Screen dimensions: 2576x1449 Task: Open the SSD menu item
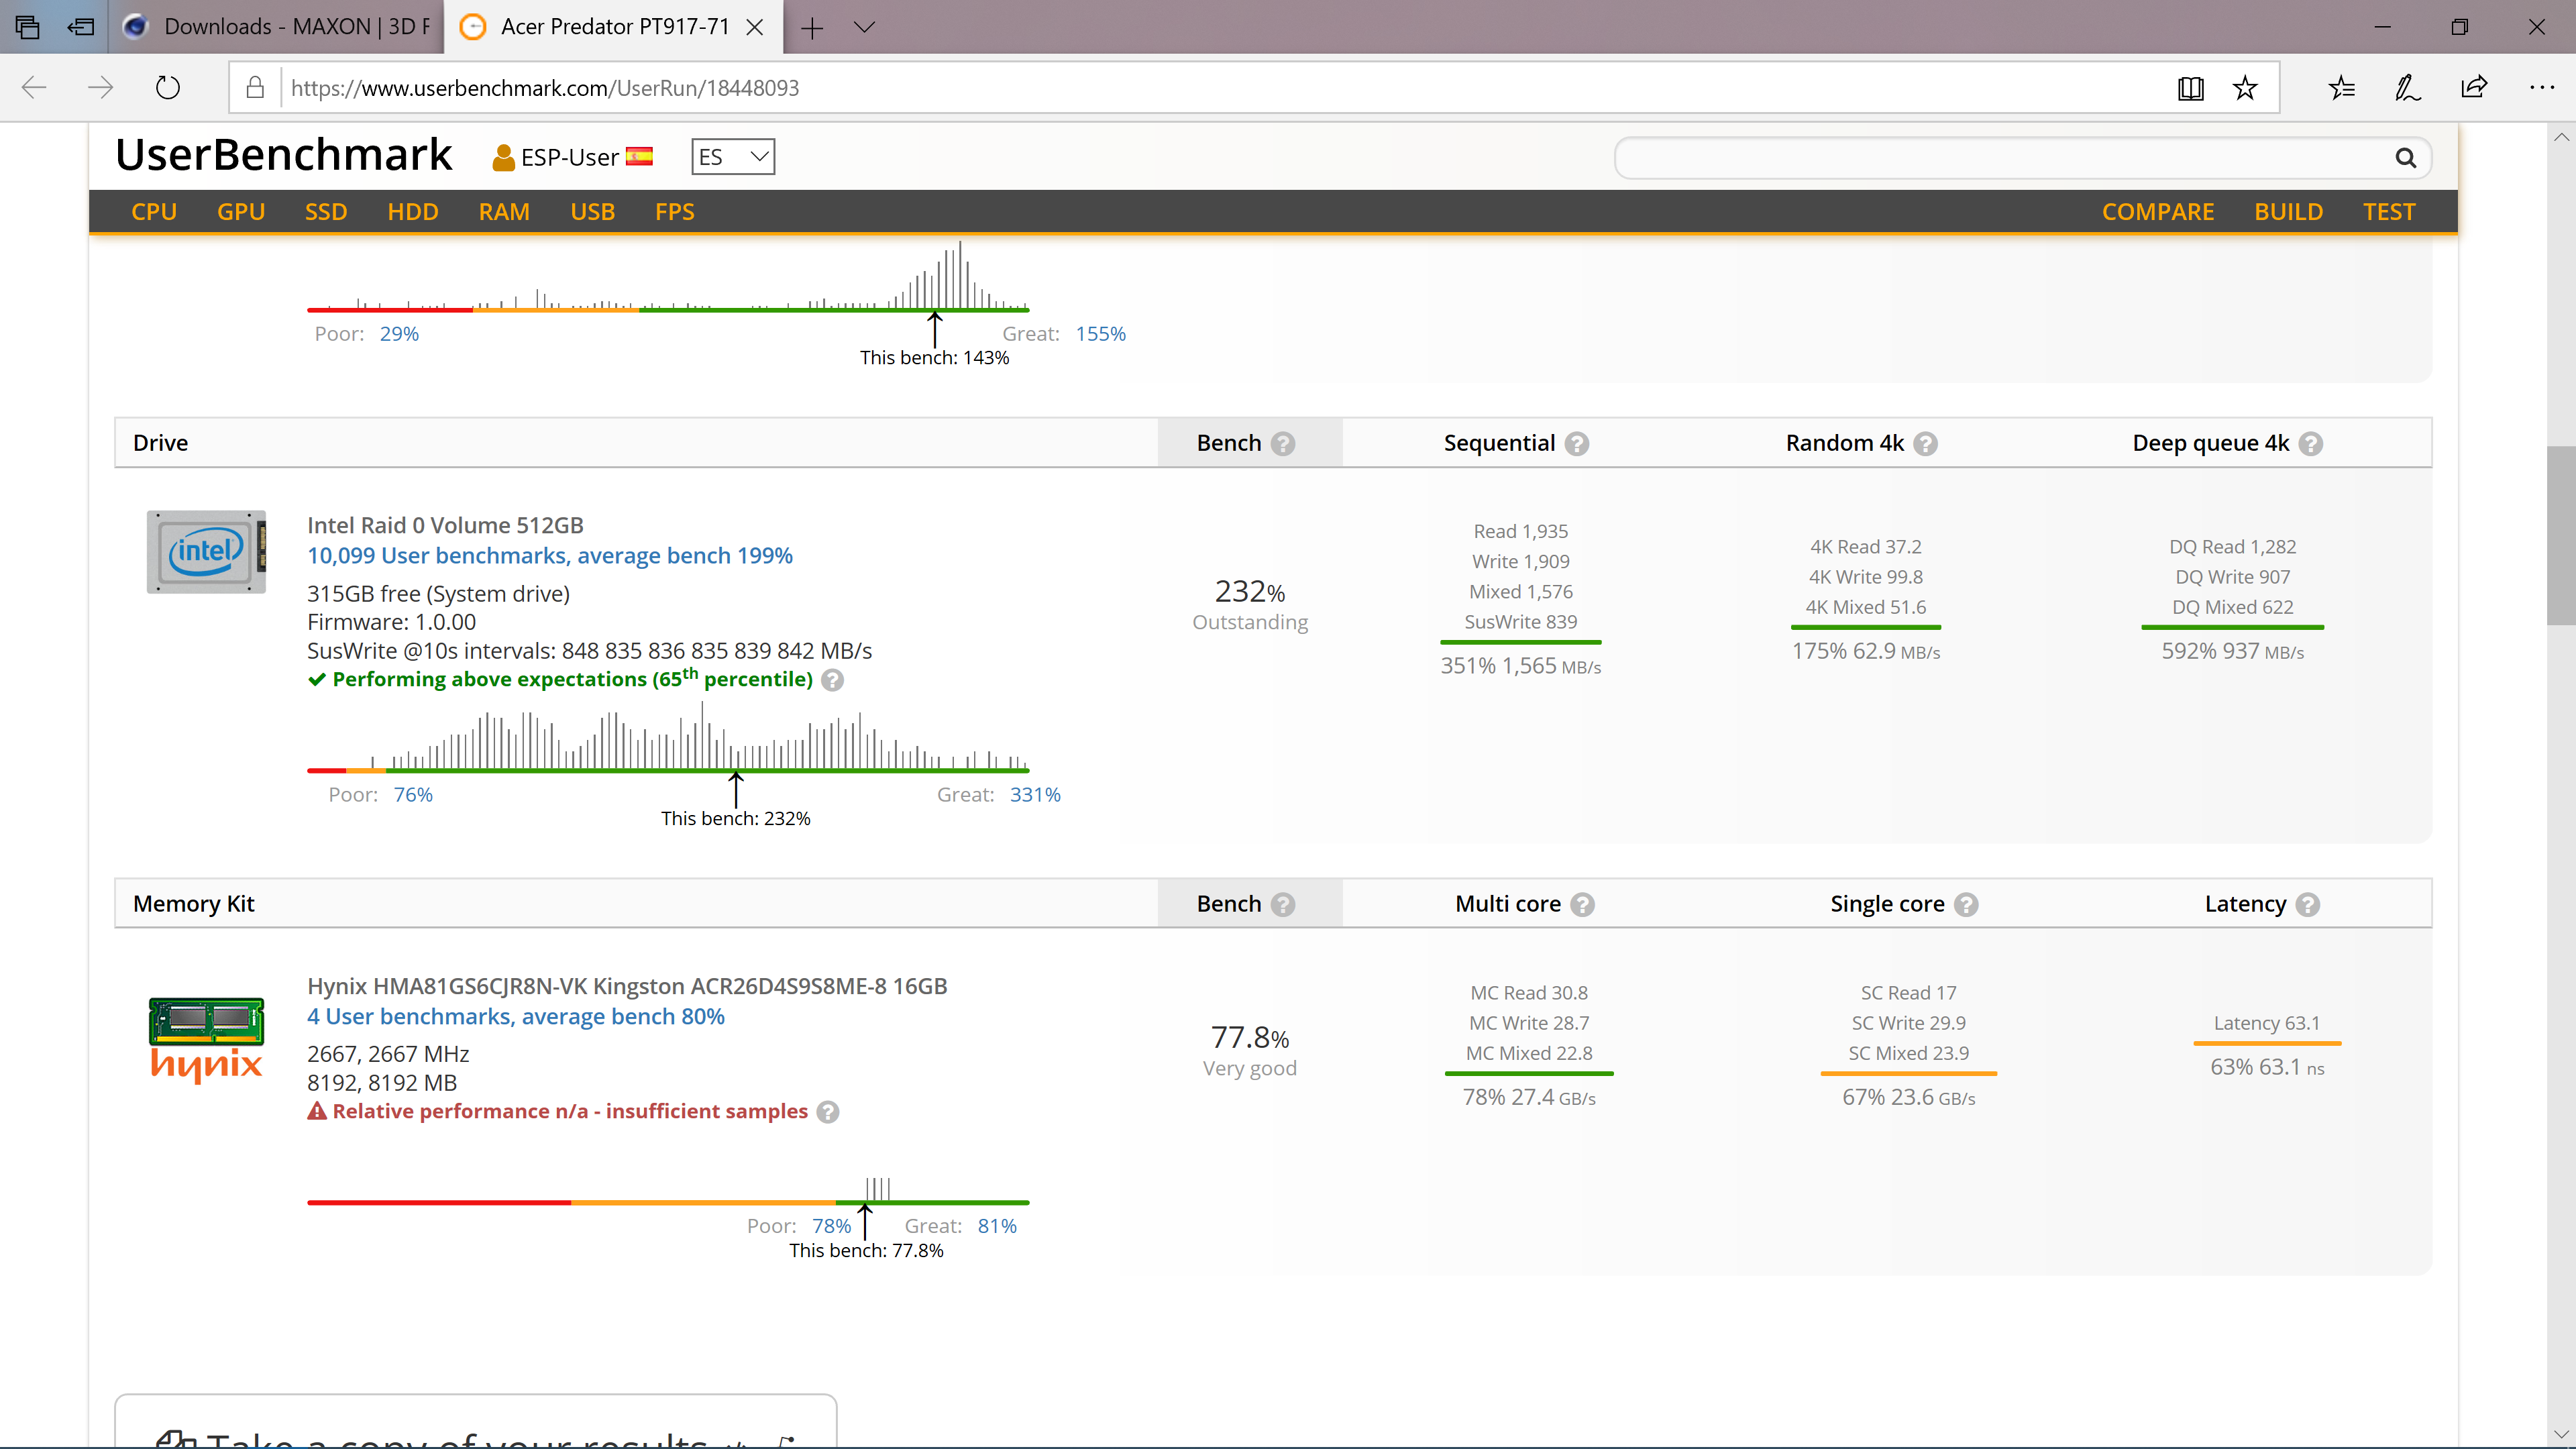coord(326,212)
